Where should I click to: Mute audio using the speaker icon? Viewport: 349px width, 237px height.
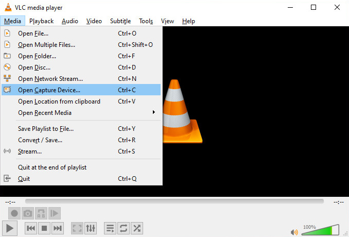point(294,232)
